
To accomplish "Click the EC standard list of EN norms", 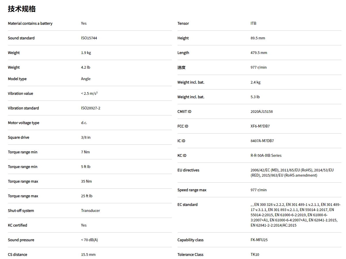I will pyautogui.click(x=295, y=215).
